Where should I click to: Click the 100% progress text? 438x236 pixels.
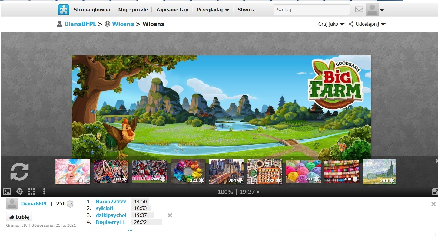[225, 192]
